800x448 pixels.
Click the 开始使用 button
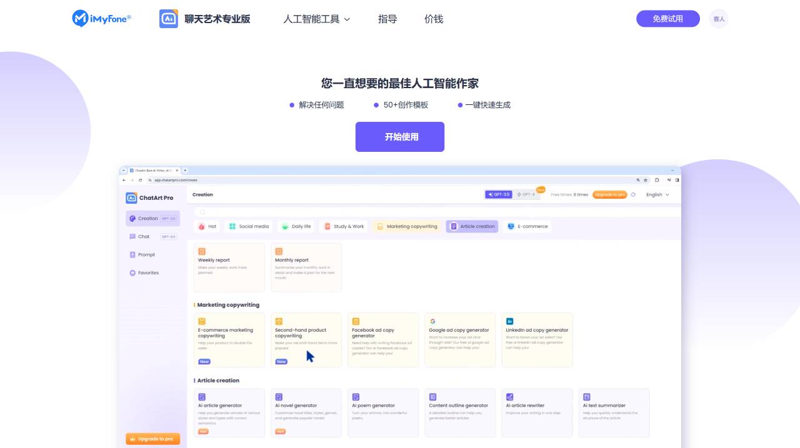tap(399, 136)
